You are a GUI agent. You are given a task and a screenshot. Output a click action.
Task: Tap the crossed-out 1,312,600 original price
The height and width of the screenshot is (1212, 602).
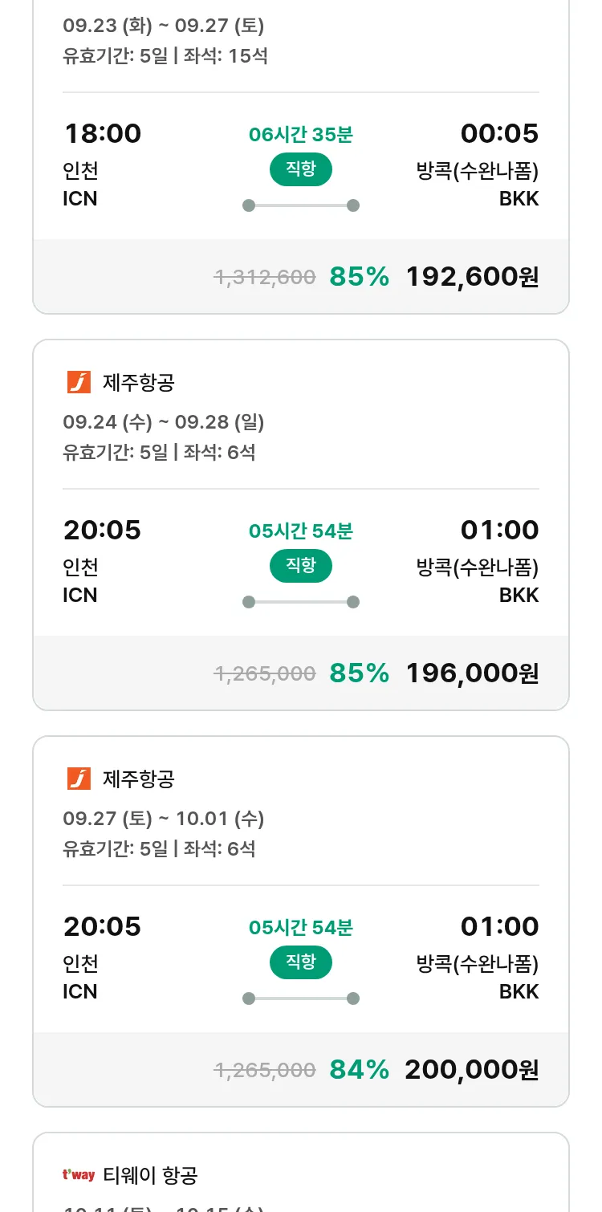(265, 278)
